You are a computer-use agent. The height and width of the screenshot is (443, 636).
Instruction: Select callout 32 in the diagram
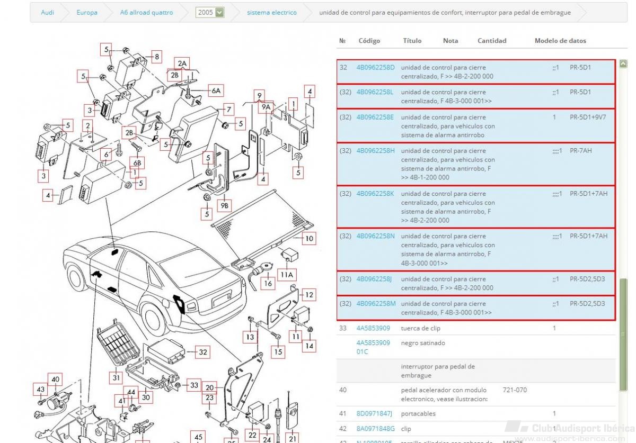point(203,351)
